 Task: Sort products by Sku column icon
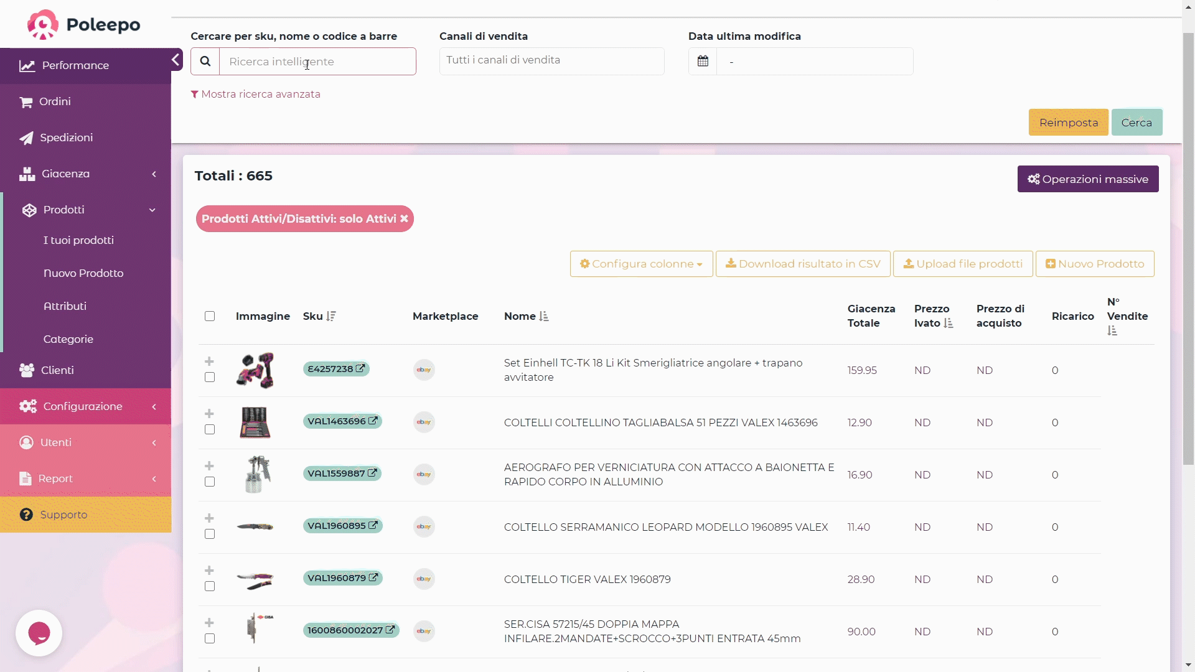tap(331, 316)
